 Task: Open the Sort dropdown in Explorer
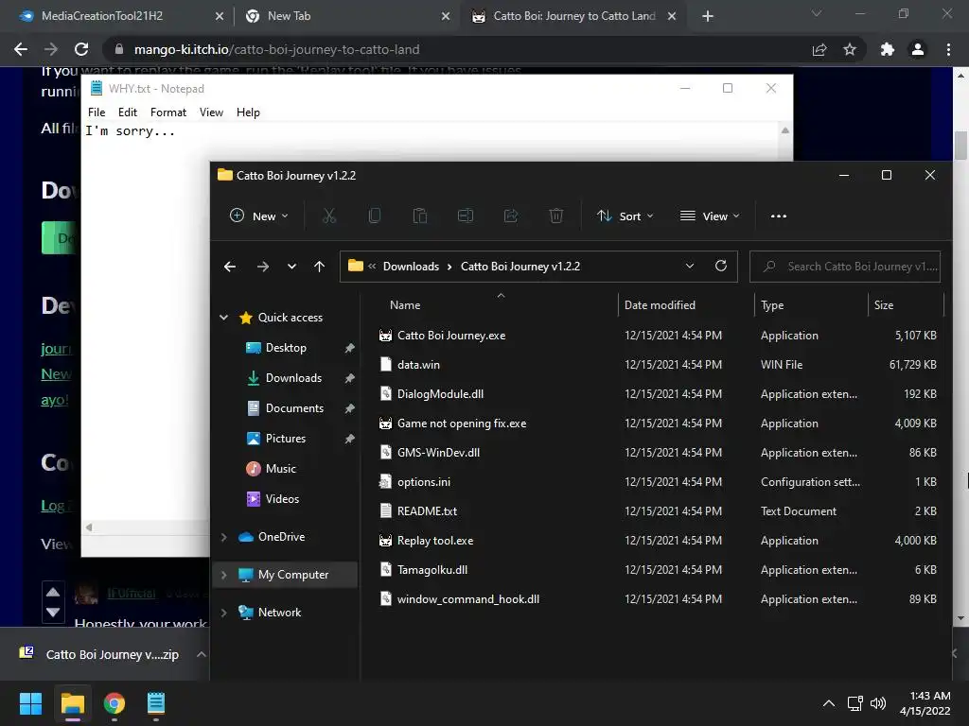coord(625,216)
